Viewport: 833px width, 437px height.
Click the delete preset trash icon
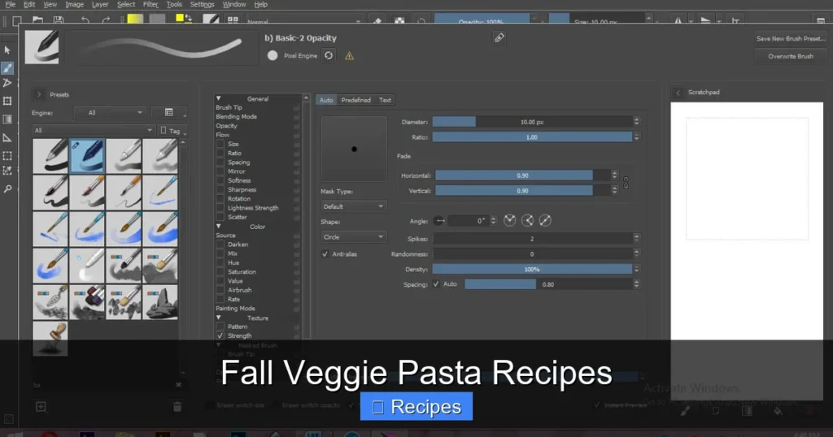(x=177, y=407)
